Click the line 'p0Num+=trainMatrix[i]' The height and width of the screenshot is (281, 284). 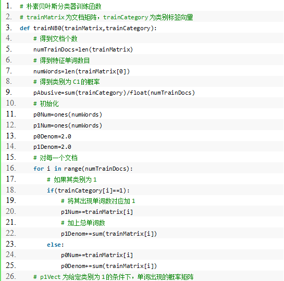pos(97,255)
